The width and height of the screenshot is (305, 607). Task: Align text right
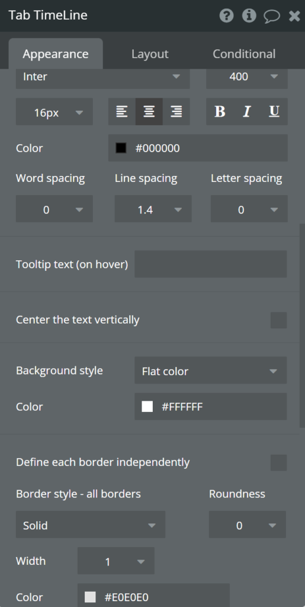coord(176,111)
